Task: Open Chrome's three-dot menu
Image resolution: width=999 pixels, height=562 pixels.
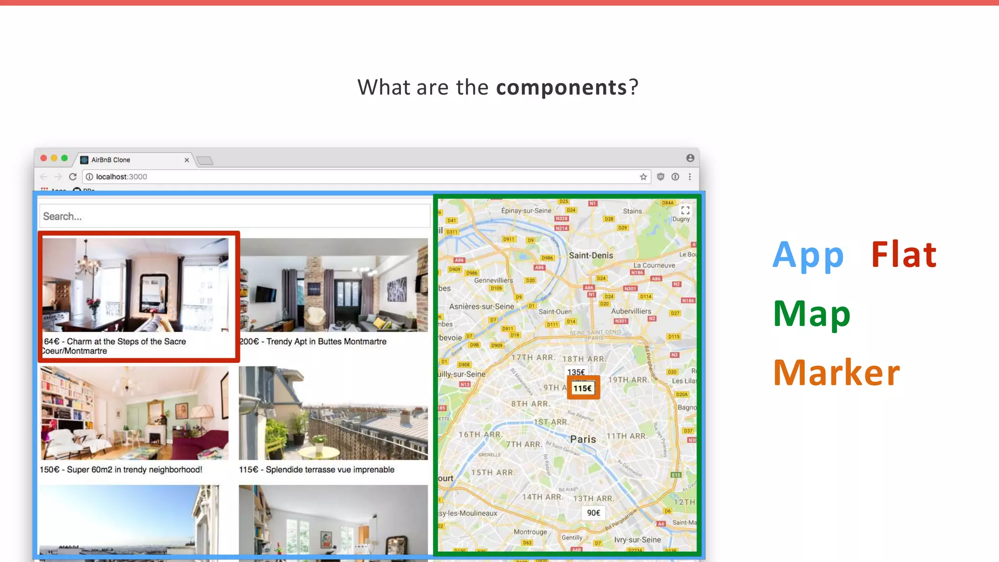Action: click(690, 177)
